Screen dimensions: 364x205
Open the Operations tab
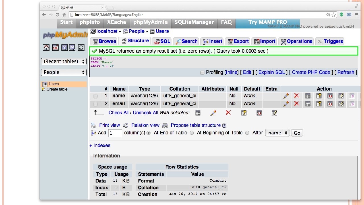point(296,41)
